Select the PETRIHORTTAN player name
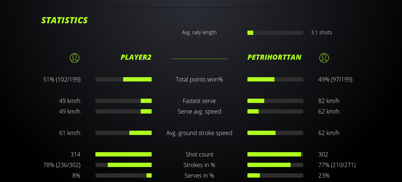Image resolution: width=402 pixels, height=182 pixels. [x=274, y=57]
